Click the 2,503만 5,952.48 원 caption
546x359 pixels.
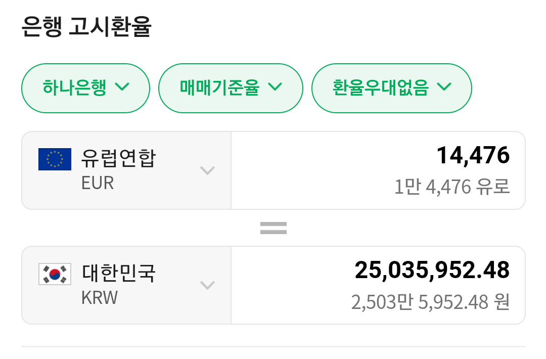point(430,302)
